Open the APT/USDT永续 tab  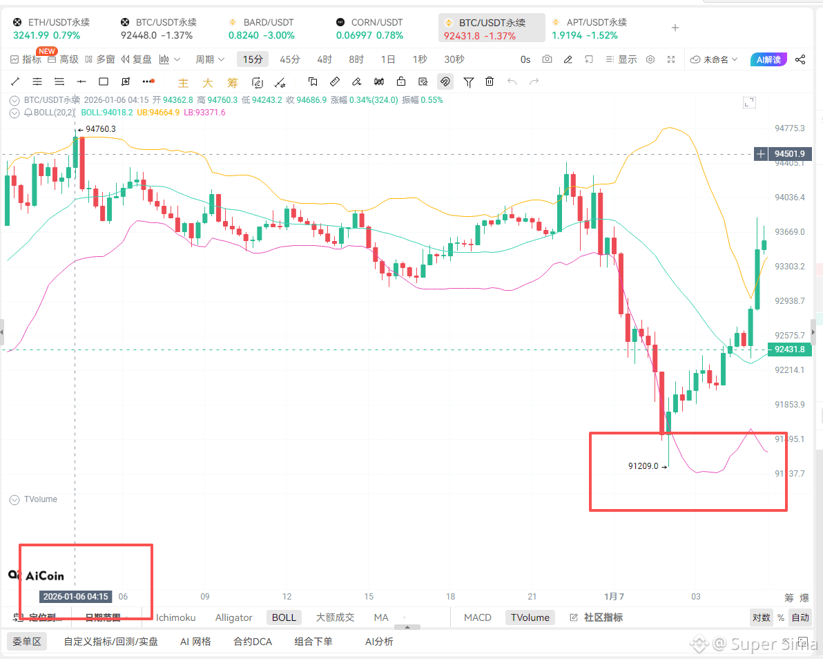(x=589, y=29)
